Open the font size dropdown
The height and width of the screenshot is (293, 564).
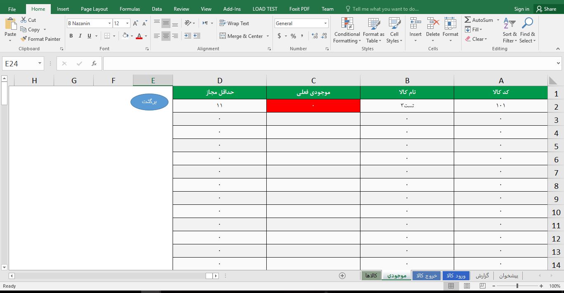[x=127, y=23]
